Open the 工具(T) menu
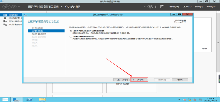Viewport: 220px width, 102px height. [187, 7]
